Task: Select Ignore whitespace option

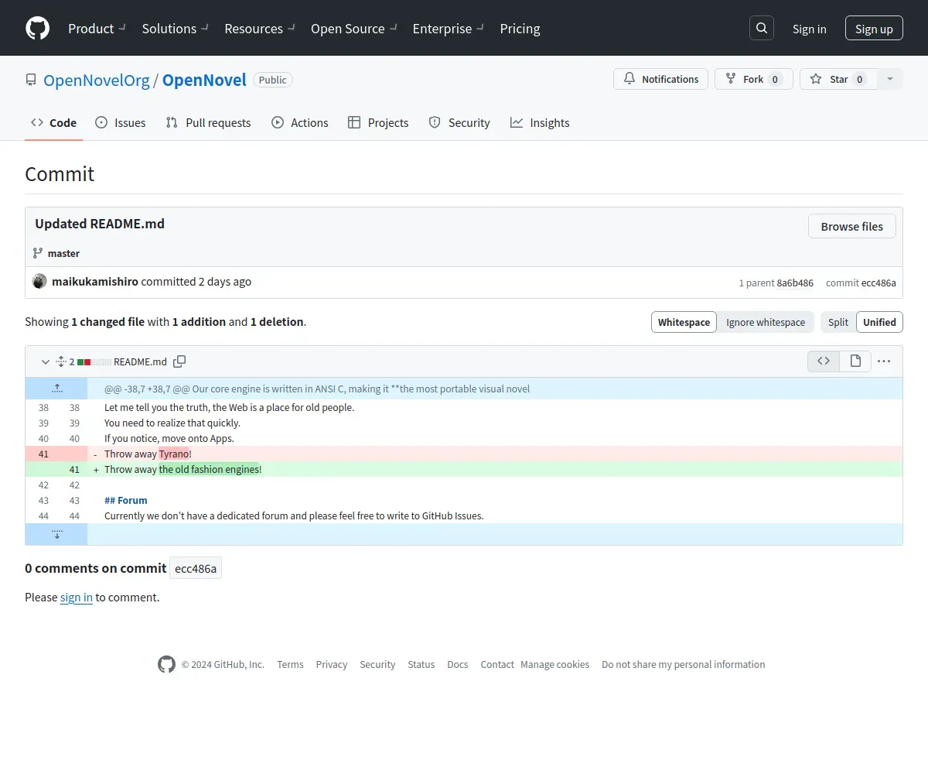Action: tap(766, 322)
